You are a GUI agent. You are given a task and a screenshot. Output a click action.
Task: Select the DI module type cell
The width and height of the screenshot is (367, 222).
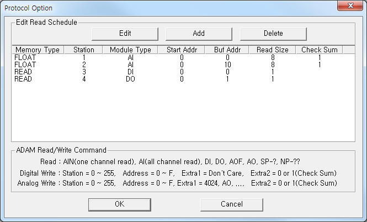point(130,72)
